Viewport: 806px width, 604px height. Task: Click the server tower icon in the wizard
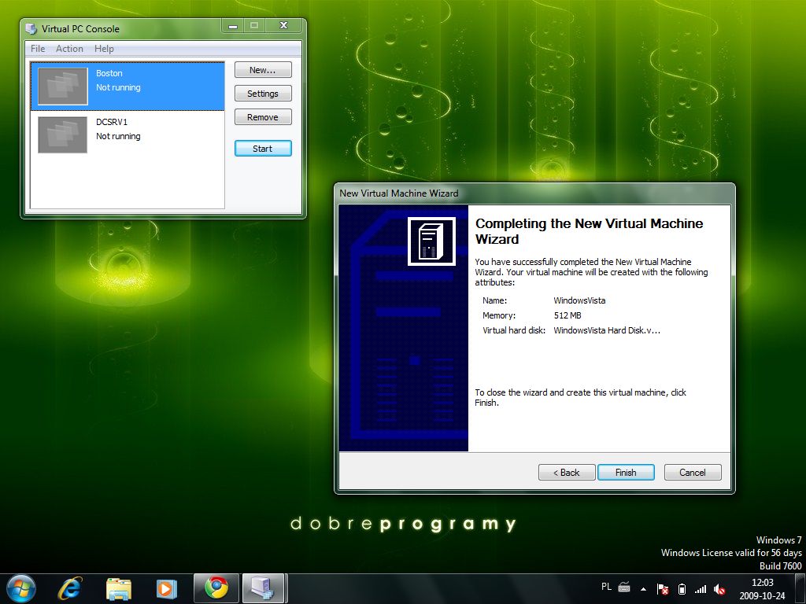pos(431,241)
